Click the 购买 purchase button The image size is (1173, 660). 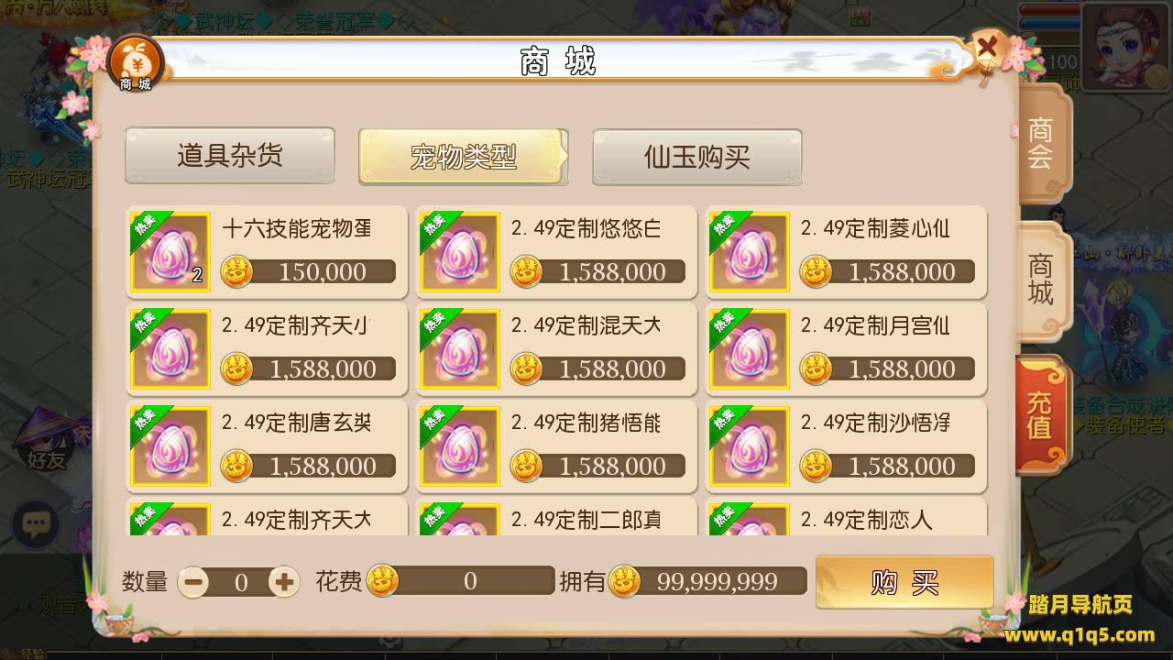point(904,581)
